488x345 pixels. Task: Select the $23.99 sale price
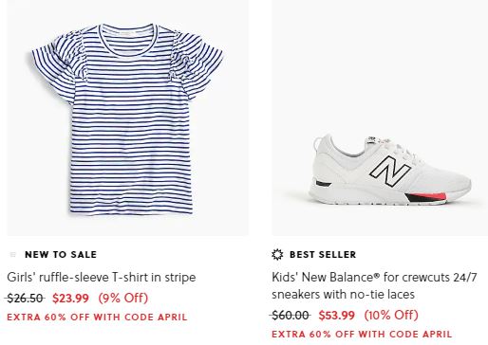(70, 298)
